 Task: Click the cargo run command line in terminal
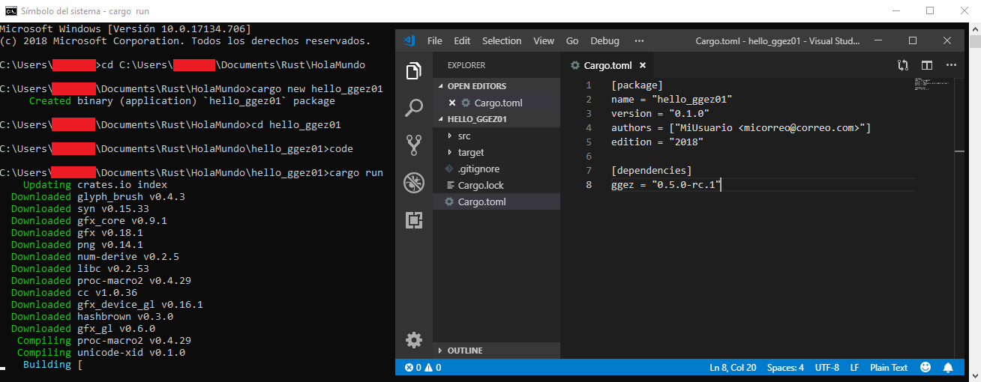pos(191,172)
